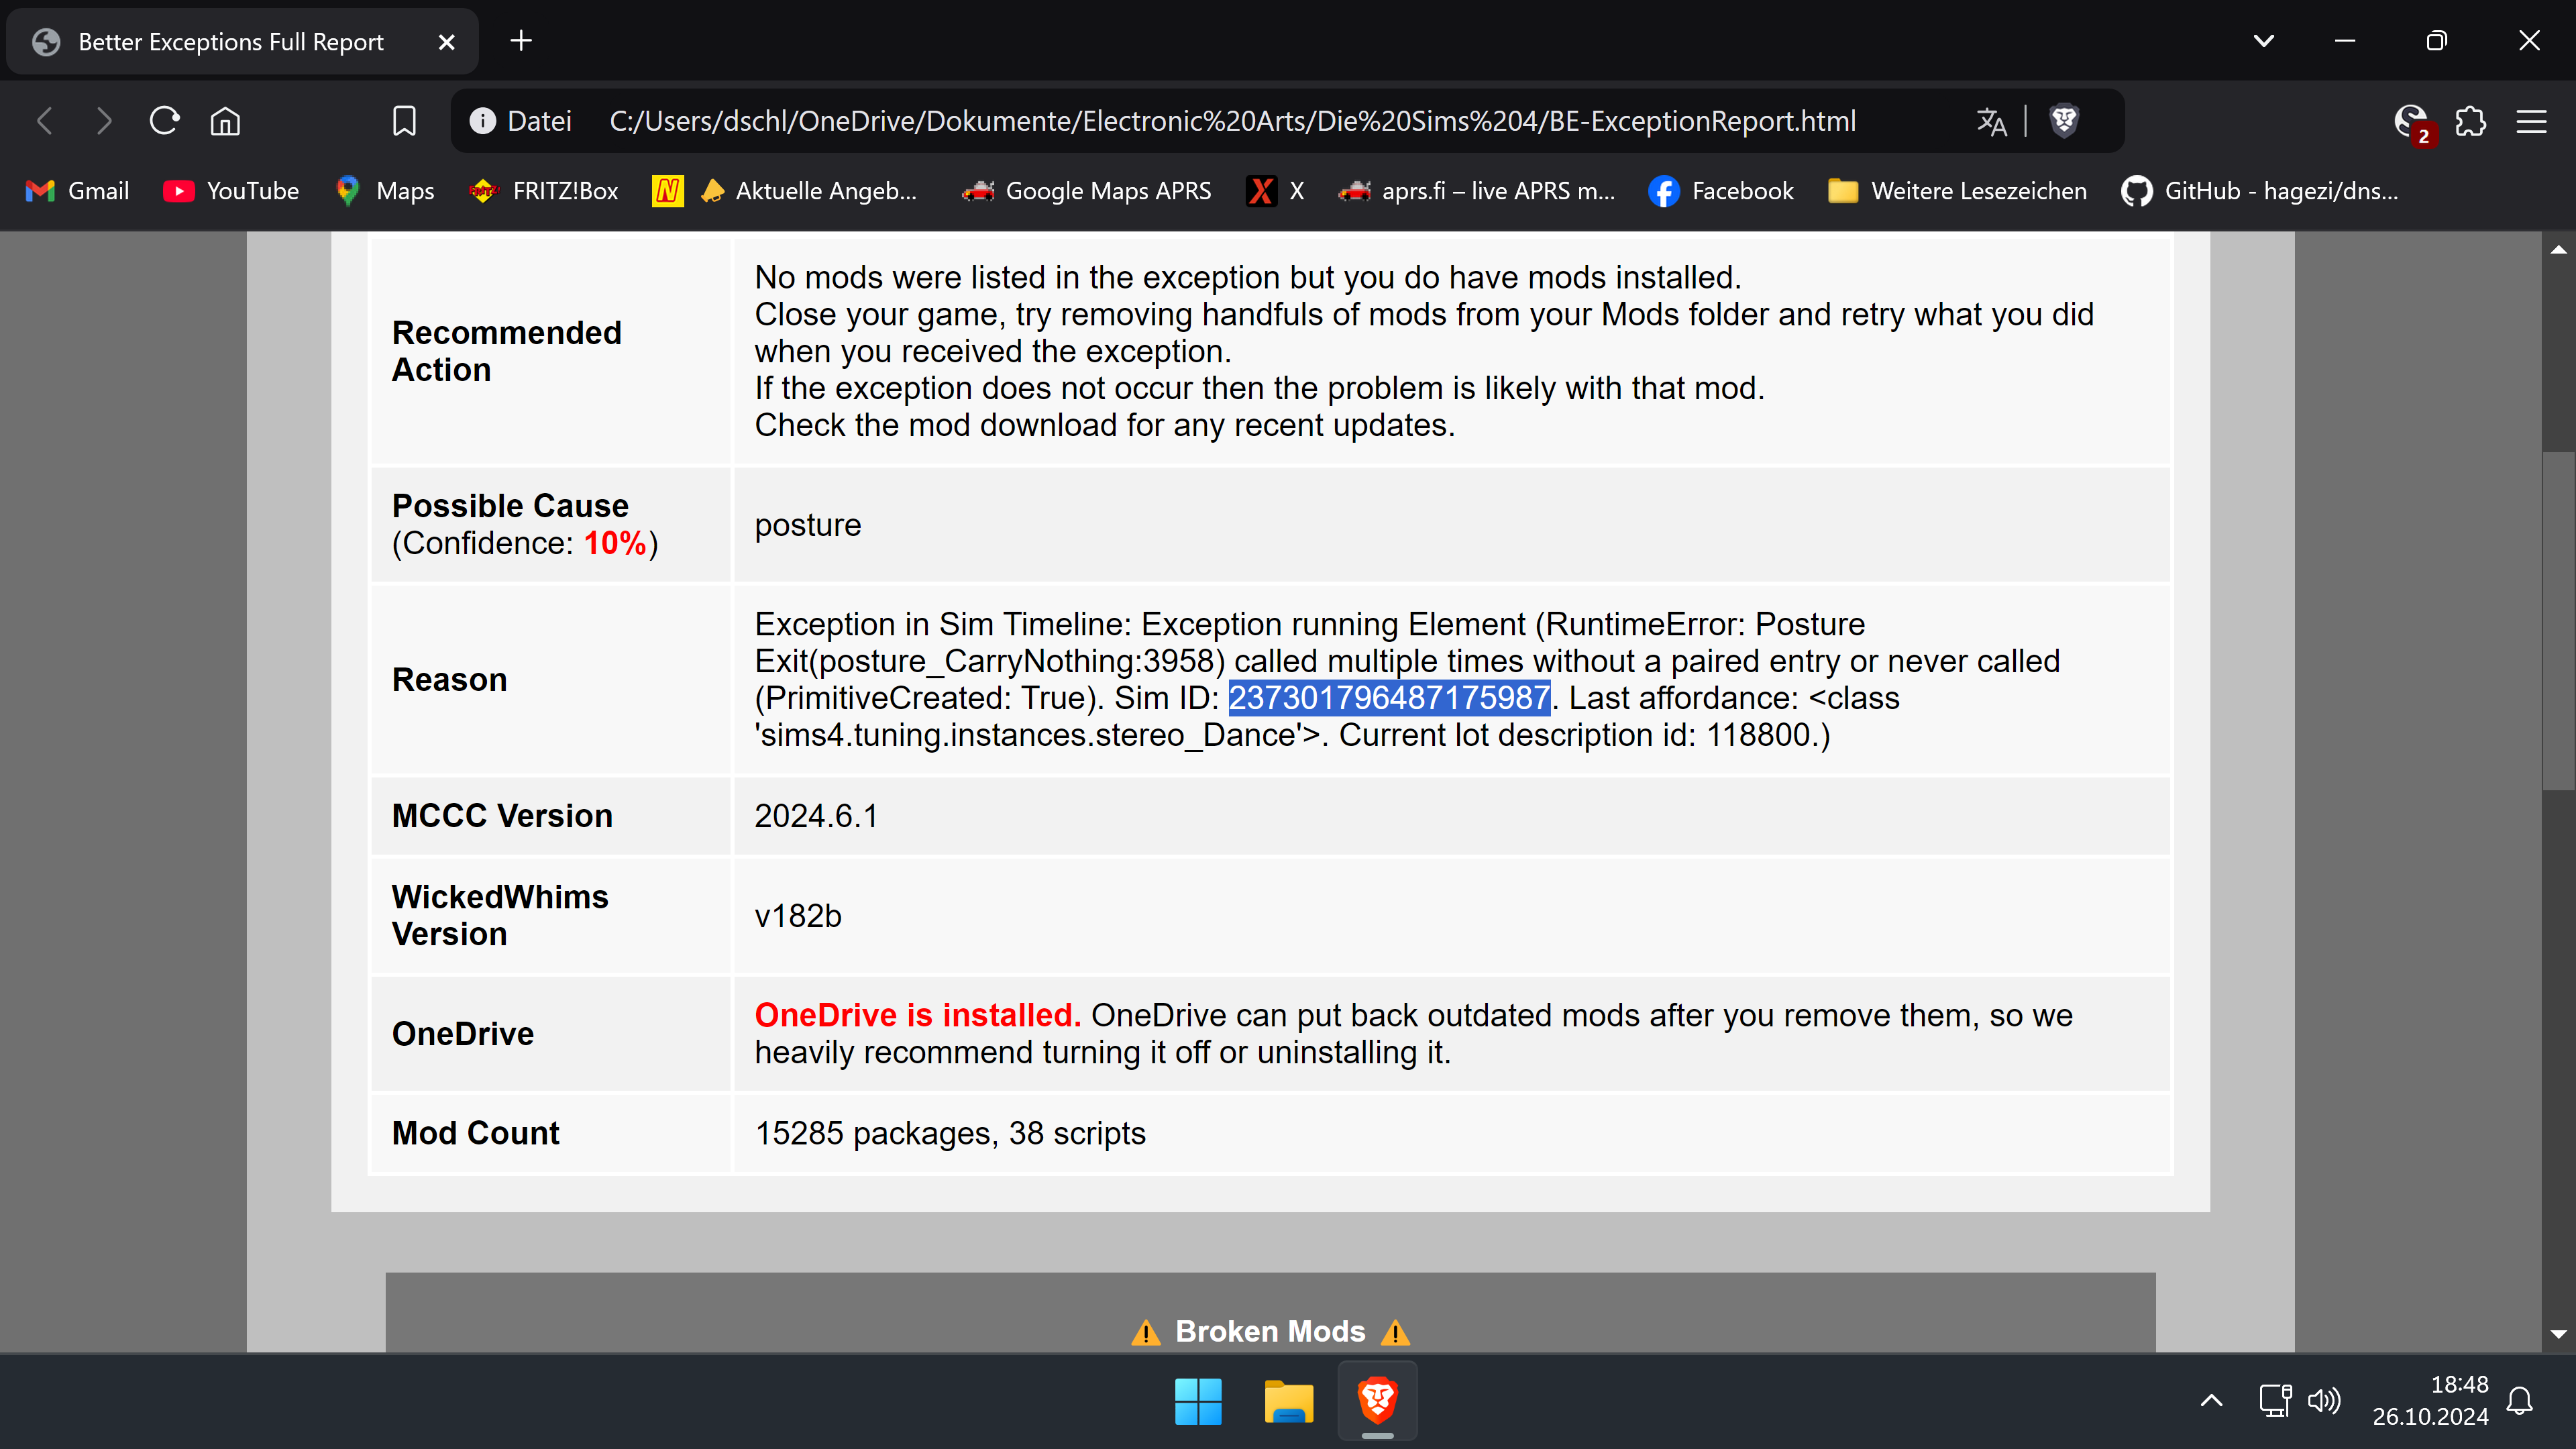The width and height of the screenshot is (2576, 1449).
Task: Click the VPN icon with badge 2
Action: tap(2411, 121)
